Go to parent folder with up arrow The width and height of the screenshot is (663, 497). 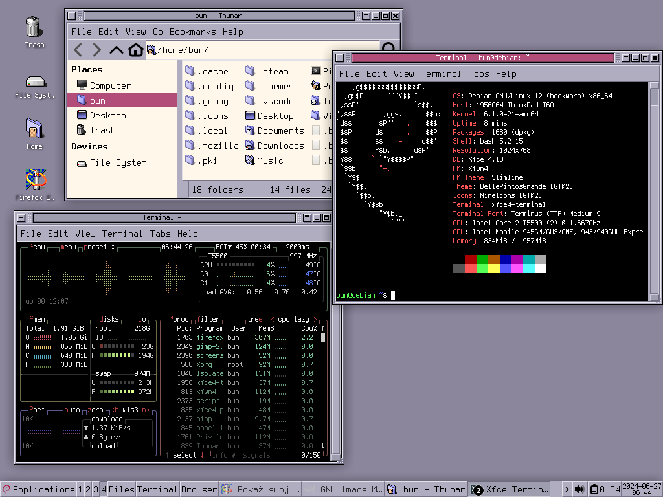pos(116,50)
